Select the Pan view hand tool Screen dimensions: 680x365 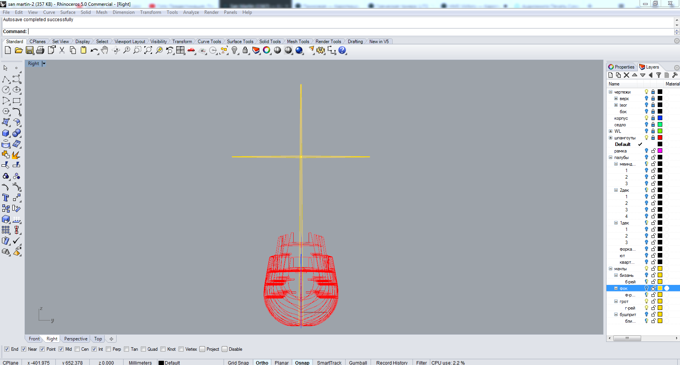coord(105,50)
